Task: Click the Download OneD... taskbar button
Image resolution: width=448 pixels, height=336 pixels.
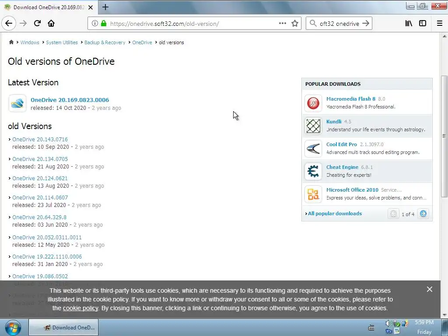Action: coord(63,327)
